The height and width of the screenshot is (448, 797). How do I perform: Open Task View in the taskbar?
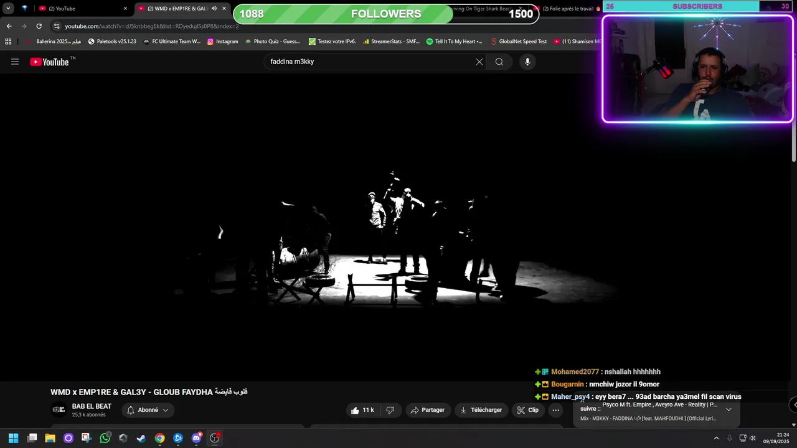(x=32, y=438)
